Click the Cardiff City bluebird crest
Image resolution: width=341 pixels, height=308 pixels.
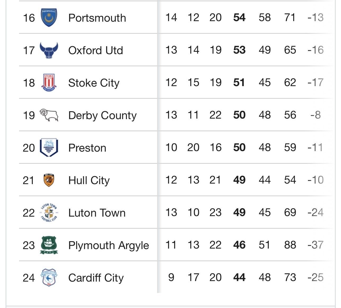click(x=49, y=278)
